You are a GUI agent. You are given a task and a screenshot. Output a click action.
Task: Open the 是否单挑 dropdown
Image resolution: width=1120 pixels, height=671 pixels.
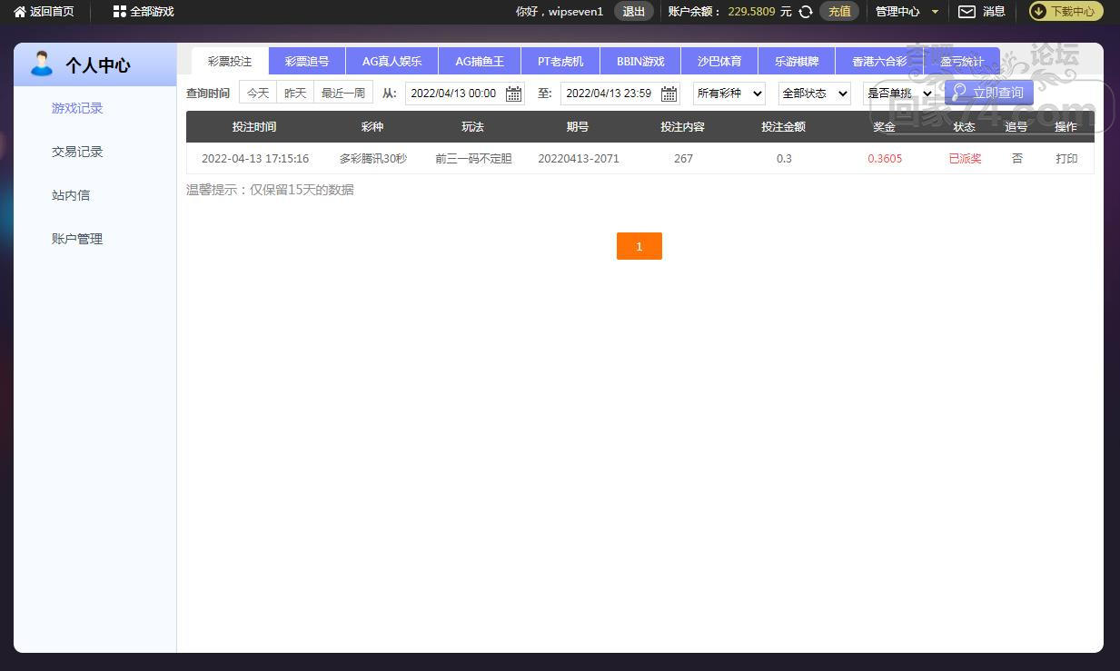(899, 94)
